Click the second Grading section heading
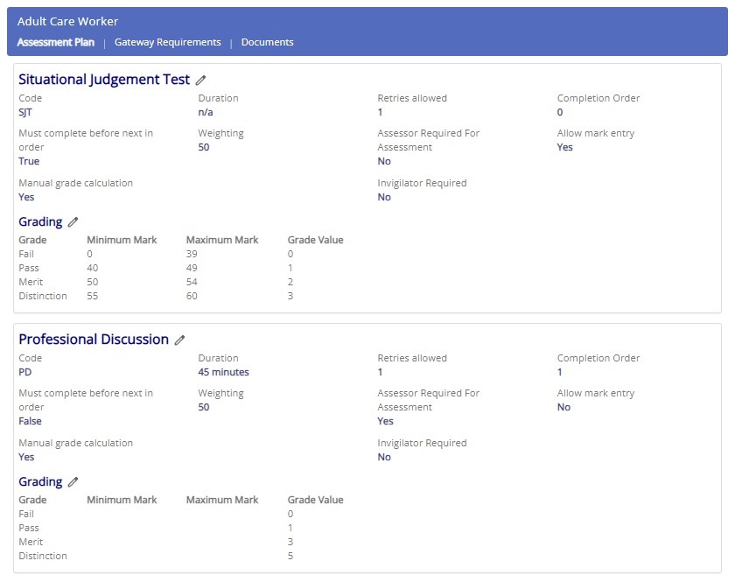 40,481
